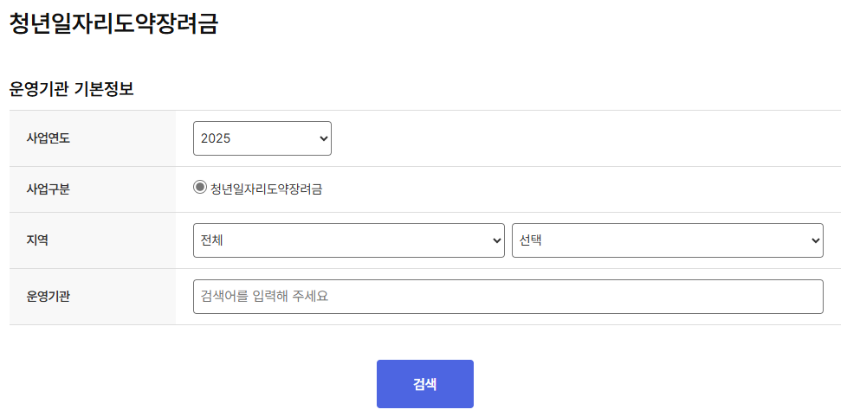Open the 사업연도 dropdown showing 2025
This screenshot has height=416, width=847.
262,138
